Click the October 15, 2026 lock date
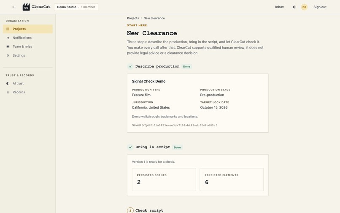This screenshot has width=340, height=213. (x=214, y=107)
